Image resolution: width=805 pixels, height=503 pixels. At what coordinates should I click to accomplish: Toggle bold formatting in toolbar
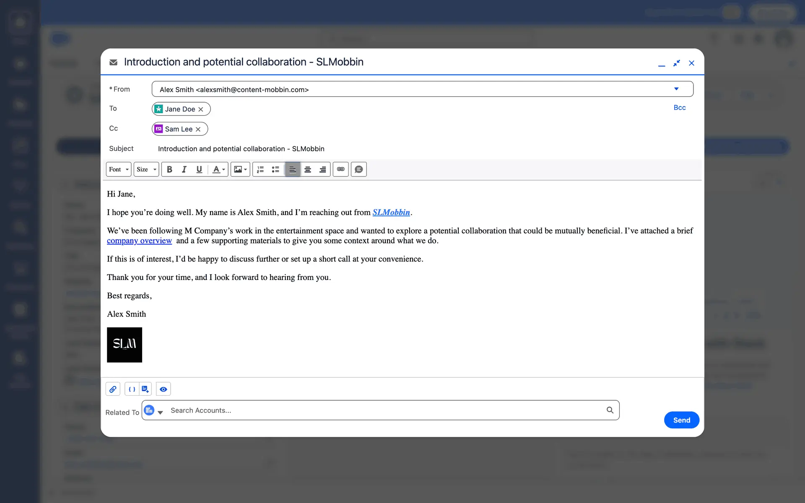point(169,169)
